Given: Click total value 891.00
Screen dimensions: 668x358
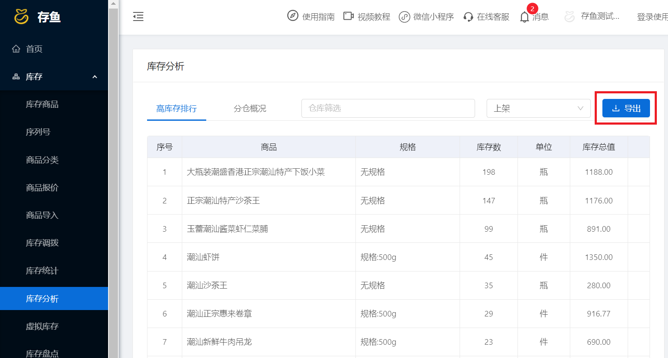Looking at the screenshot, I should pos(599,229).
